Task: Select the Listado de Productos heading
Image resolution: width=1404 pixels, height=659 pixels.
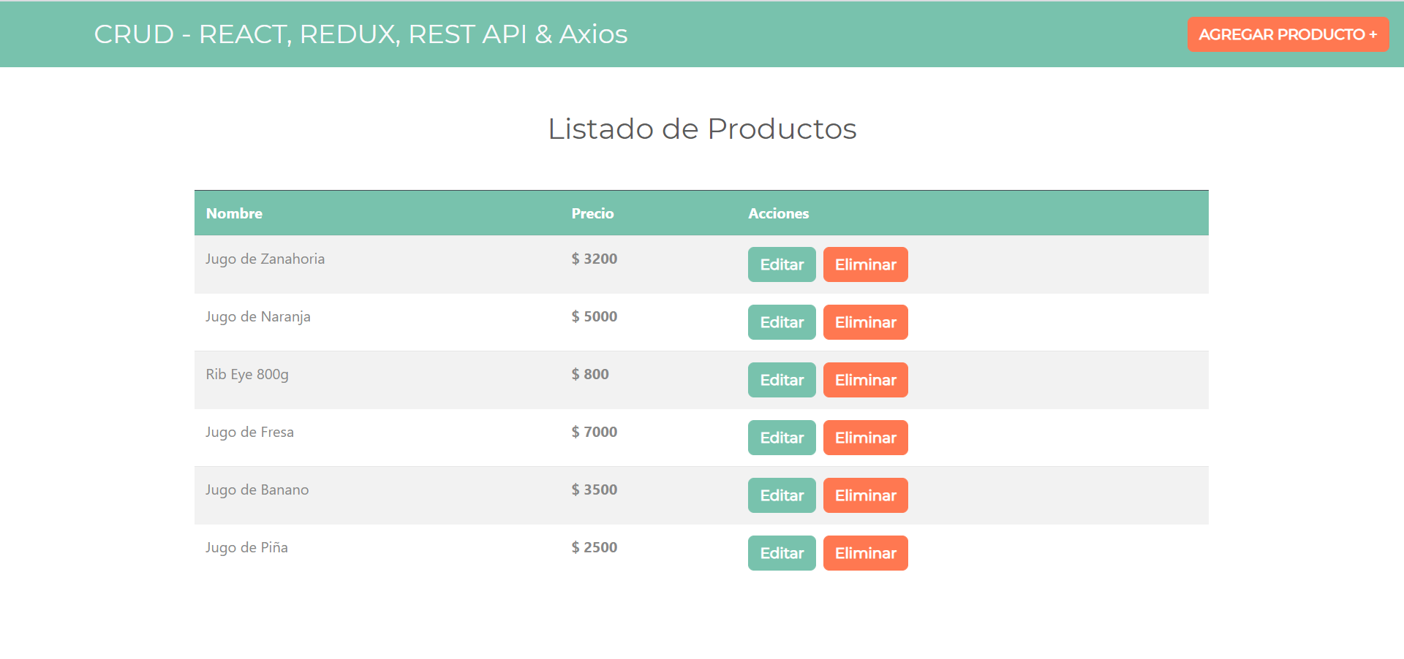Action: coord(702,129)
